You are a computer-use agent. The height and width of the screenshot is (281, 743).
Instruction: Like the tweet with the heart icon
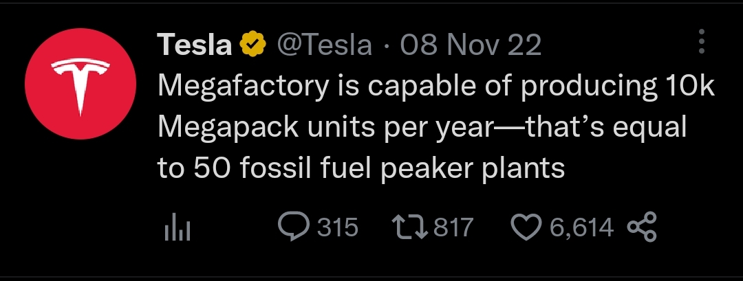pos(526,227)
